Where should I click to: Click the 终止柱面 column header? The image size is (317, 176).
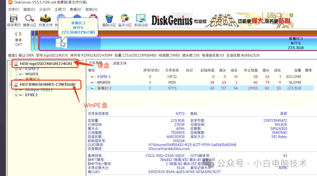251,70
